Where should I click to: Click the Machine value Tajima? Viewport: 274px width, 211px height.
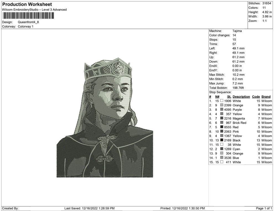pyautogui.click(x=237, y=31)
